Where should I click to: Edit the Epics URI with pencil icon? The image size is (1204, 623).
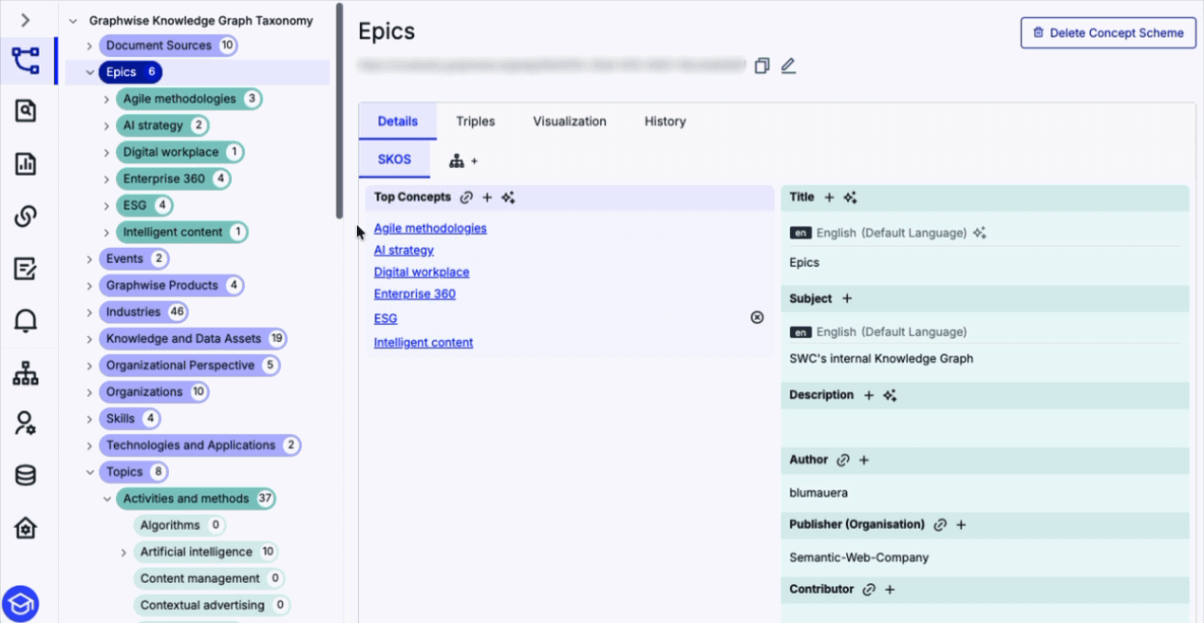coord(788,66)
